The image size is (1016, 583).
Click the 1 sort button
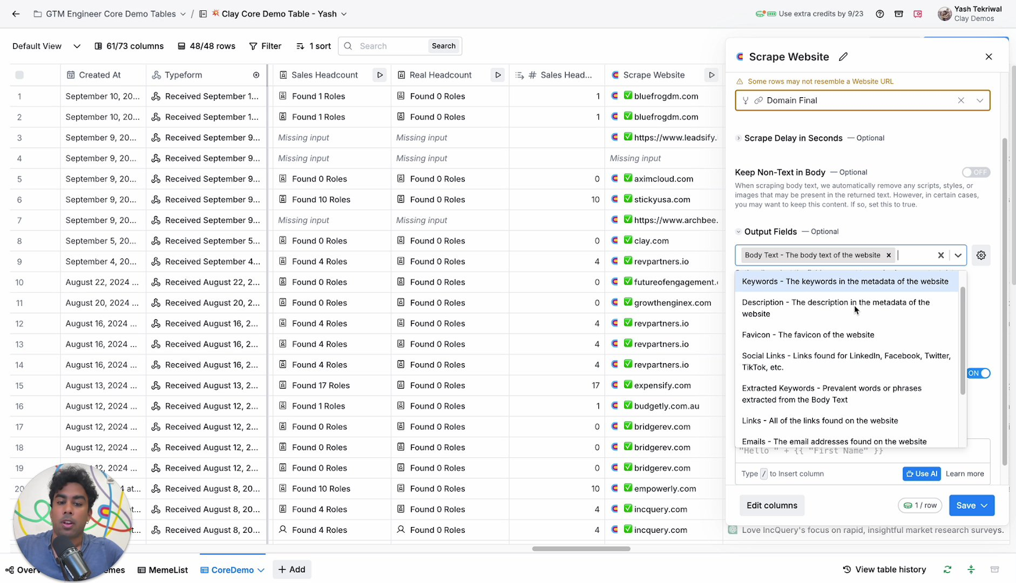[314, 46]
